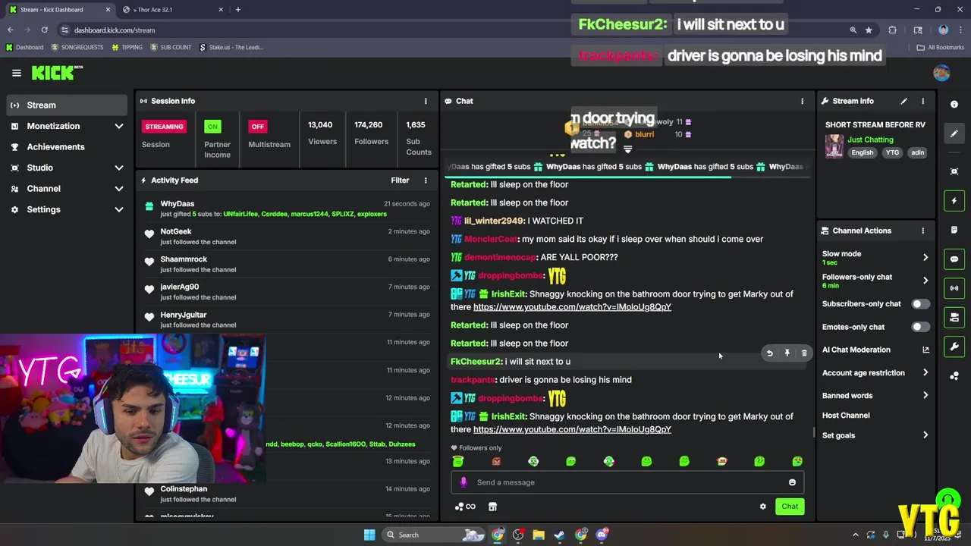Screen dimensions: 971x546
Task: Open the TIPPING bookmark
Action: click(x=127, y=47)
